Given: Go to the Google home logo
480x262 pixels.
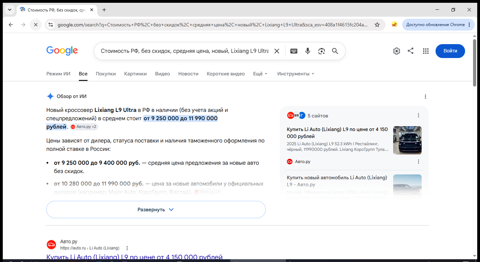Looking at the screenshot, I should (x=62, y=51).
